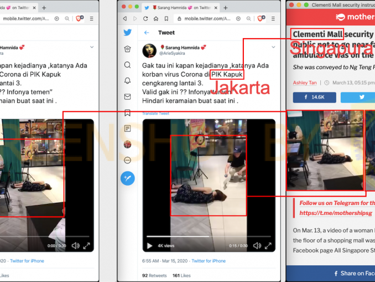Open Notifications bell in middle Twitter sidebar

pyautogui.click(x=127, y=81)
